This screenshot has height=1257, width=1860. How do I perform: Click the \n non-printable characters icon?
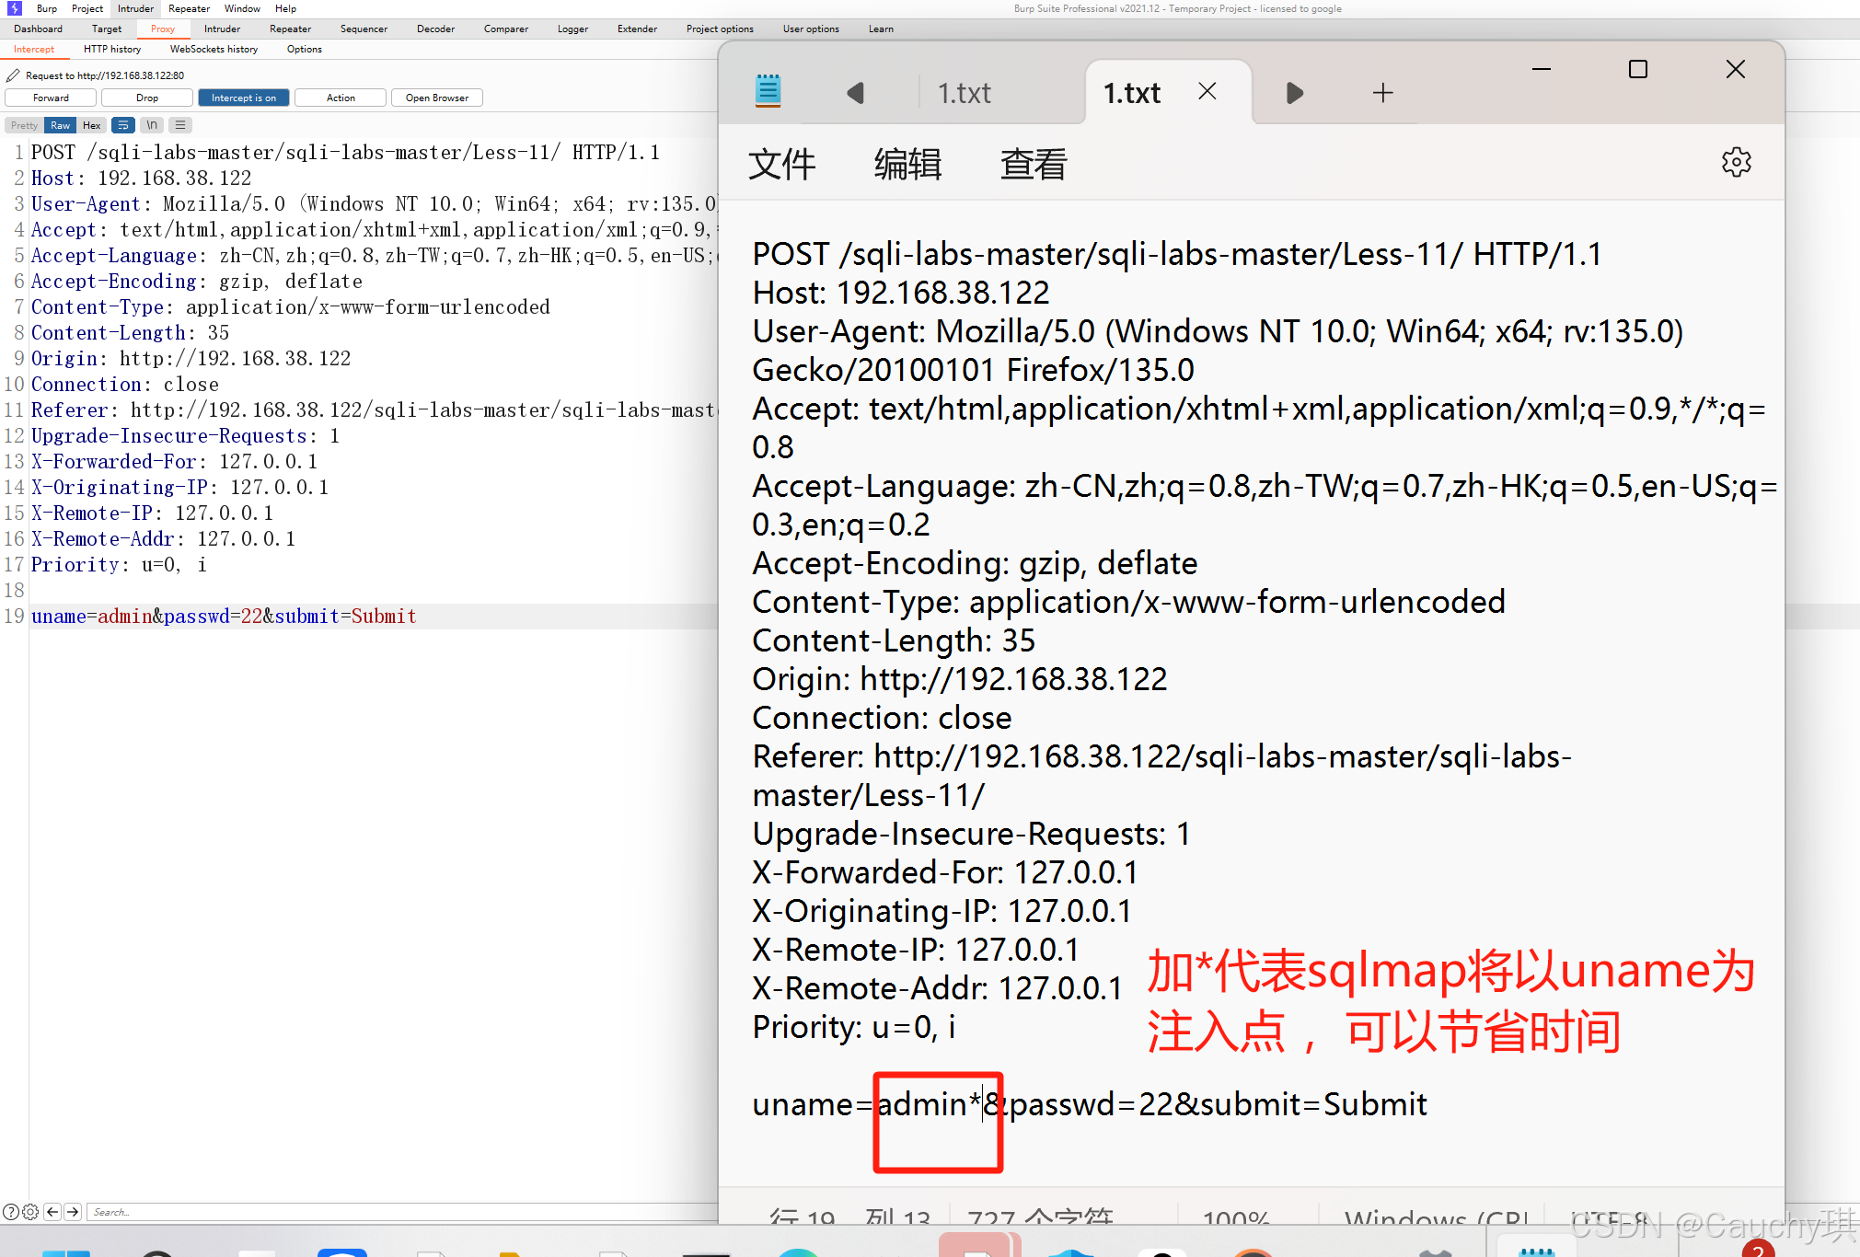click(x=152, y=125)
